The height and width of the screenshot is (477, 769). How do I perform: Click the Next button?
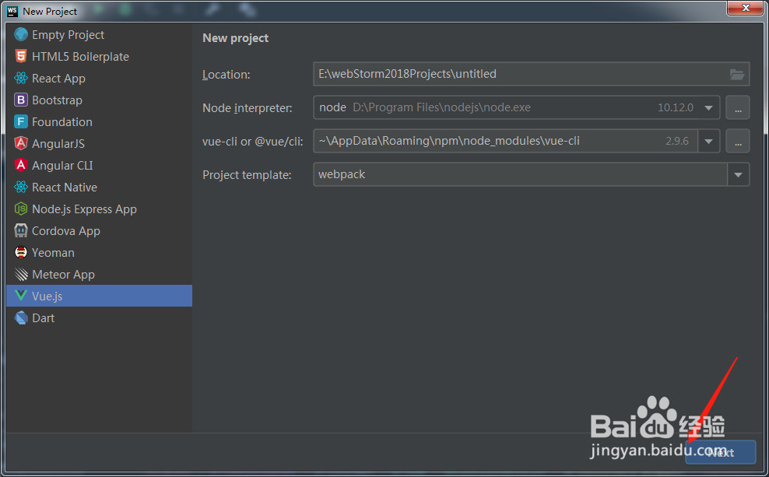coord(720,452)
